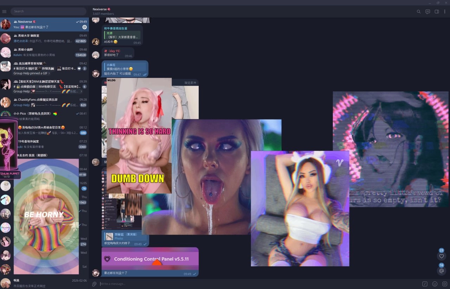Image resolution: width=450 pixels, height=289 pixels.
Task: Jump to unread mentions @ button
Action: (x=442, y=271)
